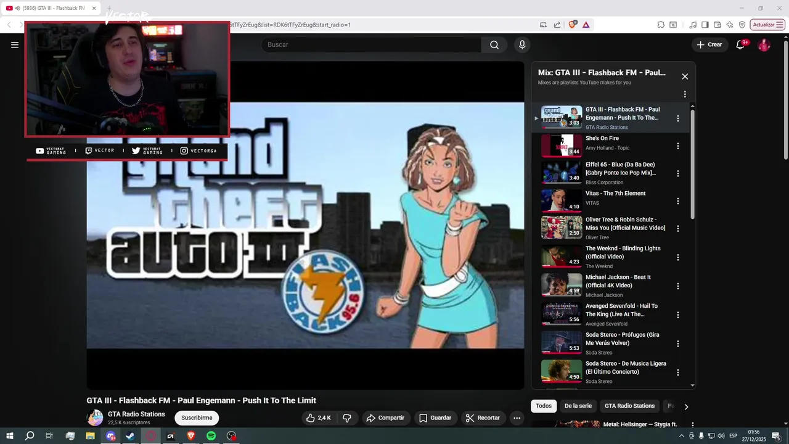The height and width of the screenshot is (444, 789).
Task: Open options for Oliver Tree Miss You
Action: [678, 228]
